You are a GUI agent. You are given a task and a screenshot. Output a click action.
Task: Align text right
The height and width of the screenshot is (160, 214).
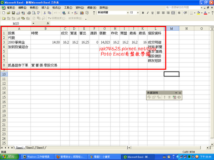tap(168, 13)
